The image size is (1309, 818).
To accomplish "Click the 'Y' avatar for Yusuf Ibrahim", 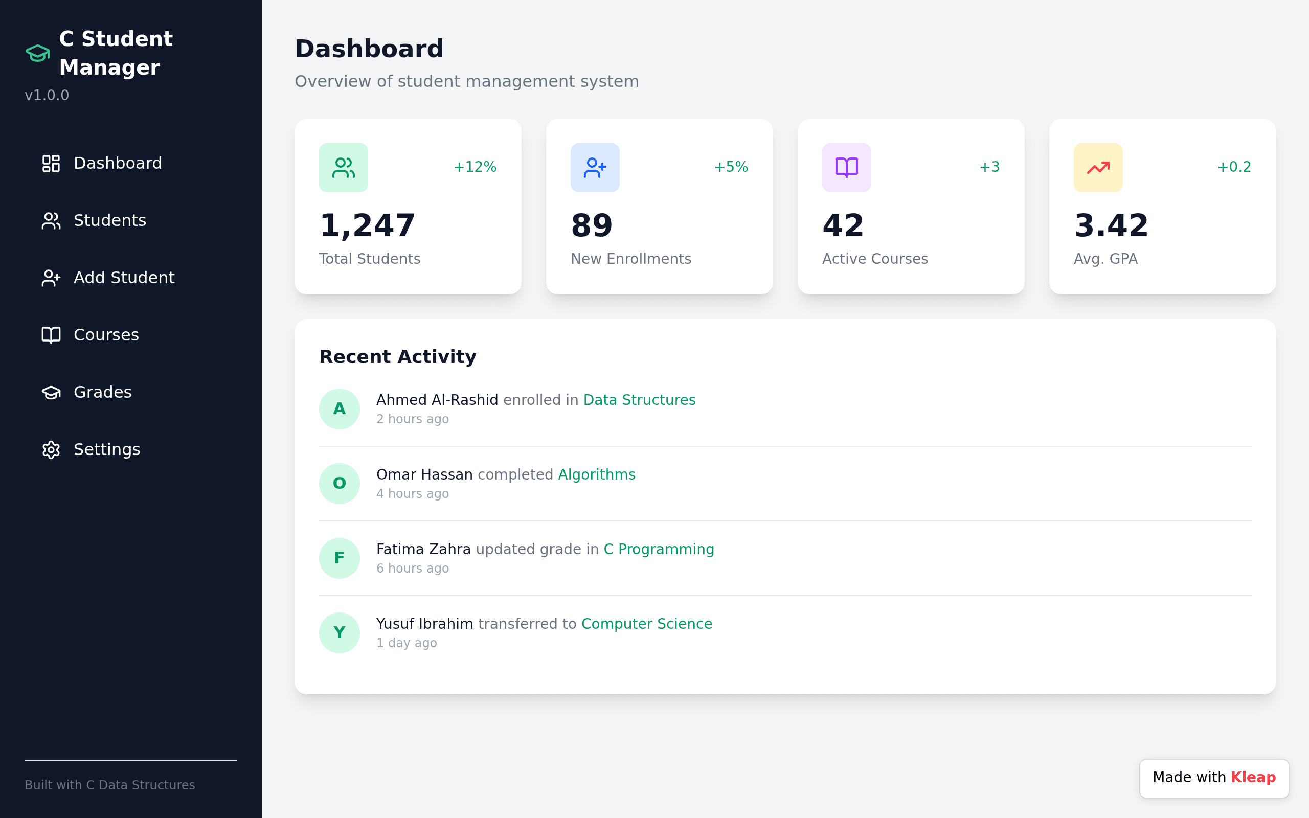I will pyautogui.click(x=340, y=633).
